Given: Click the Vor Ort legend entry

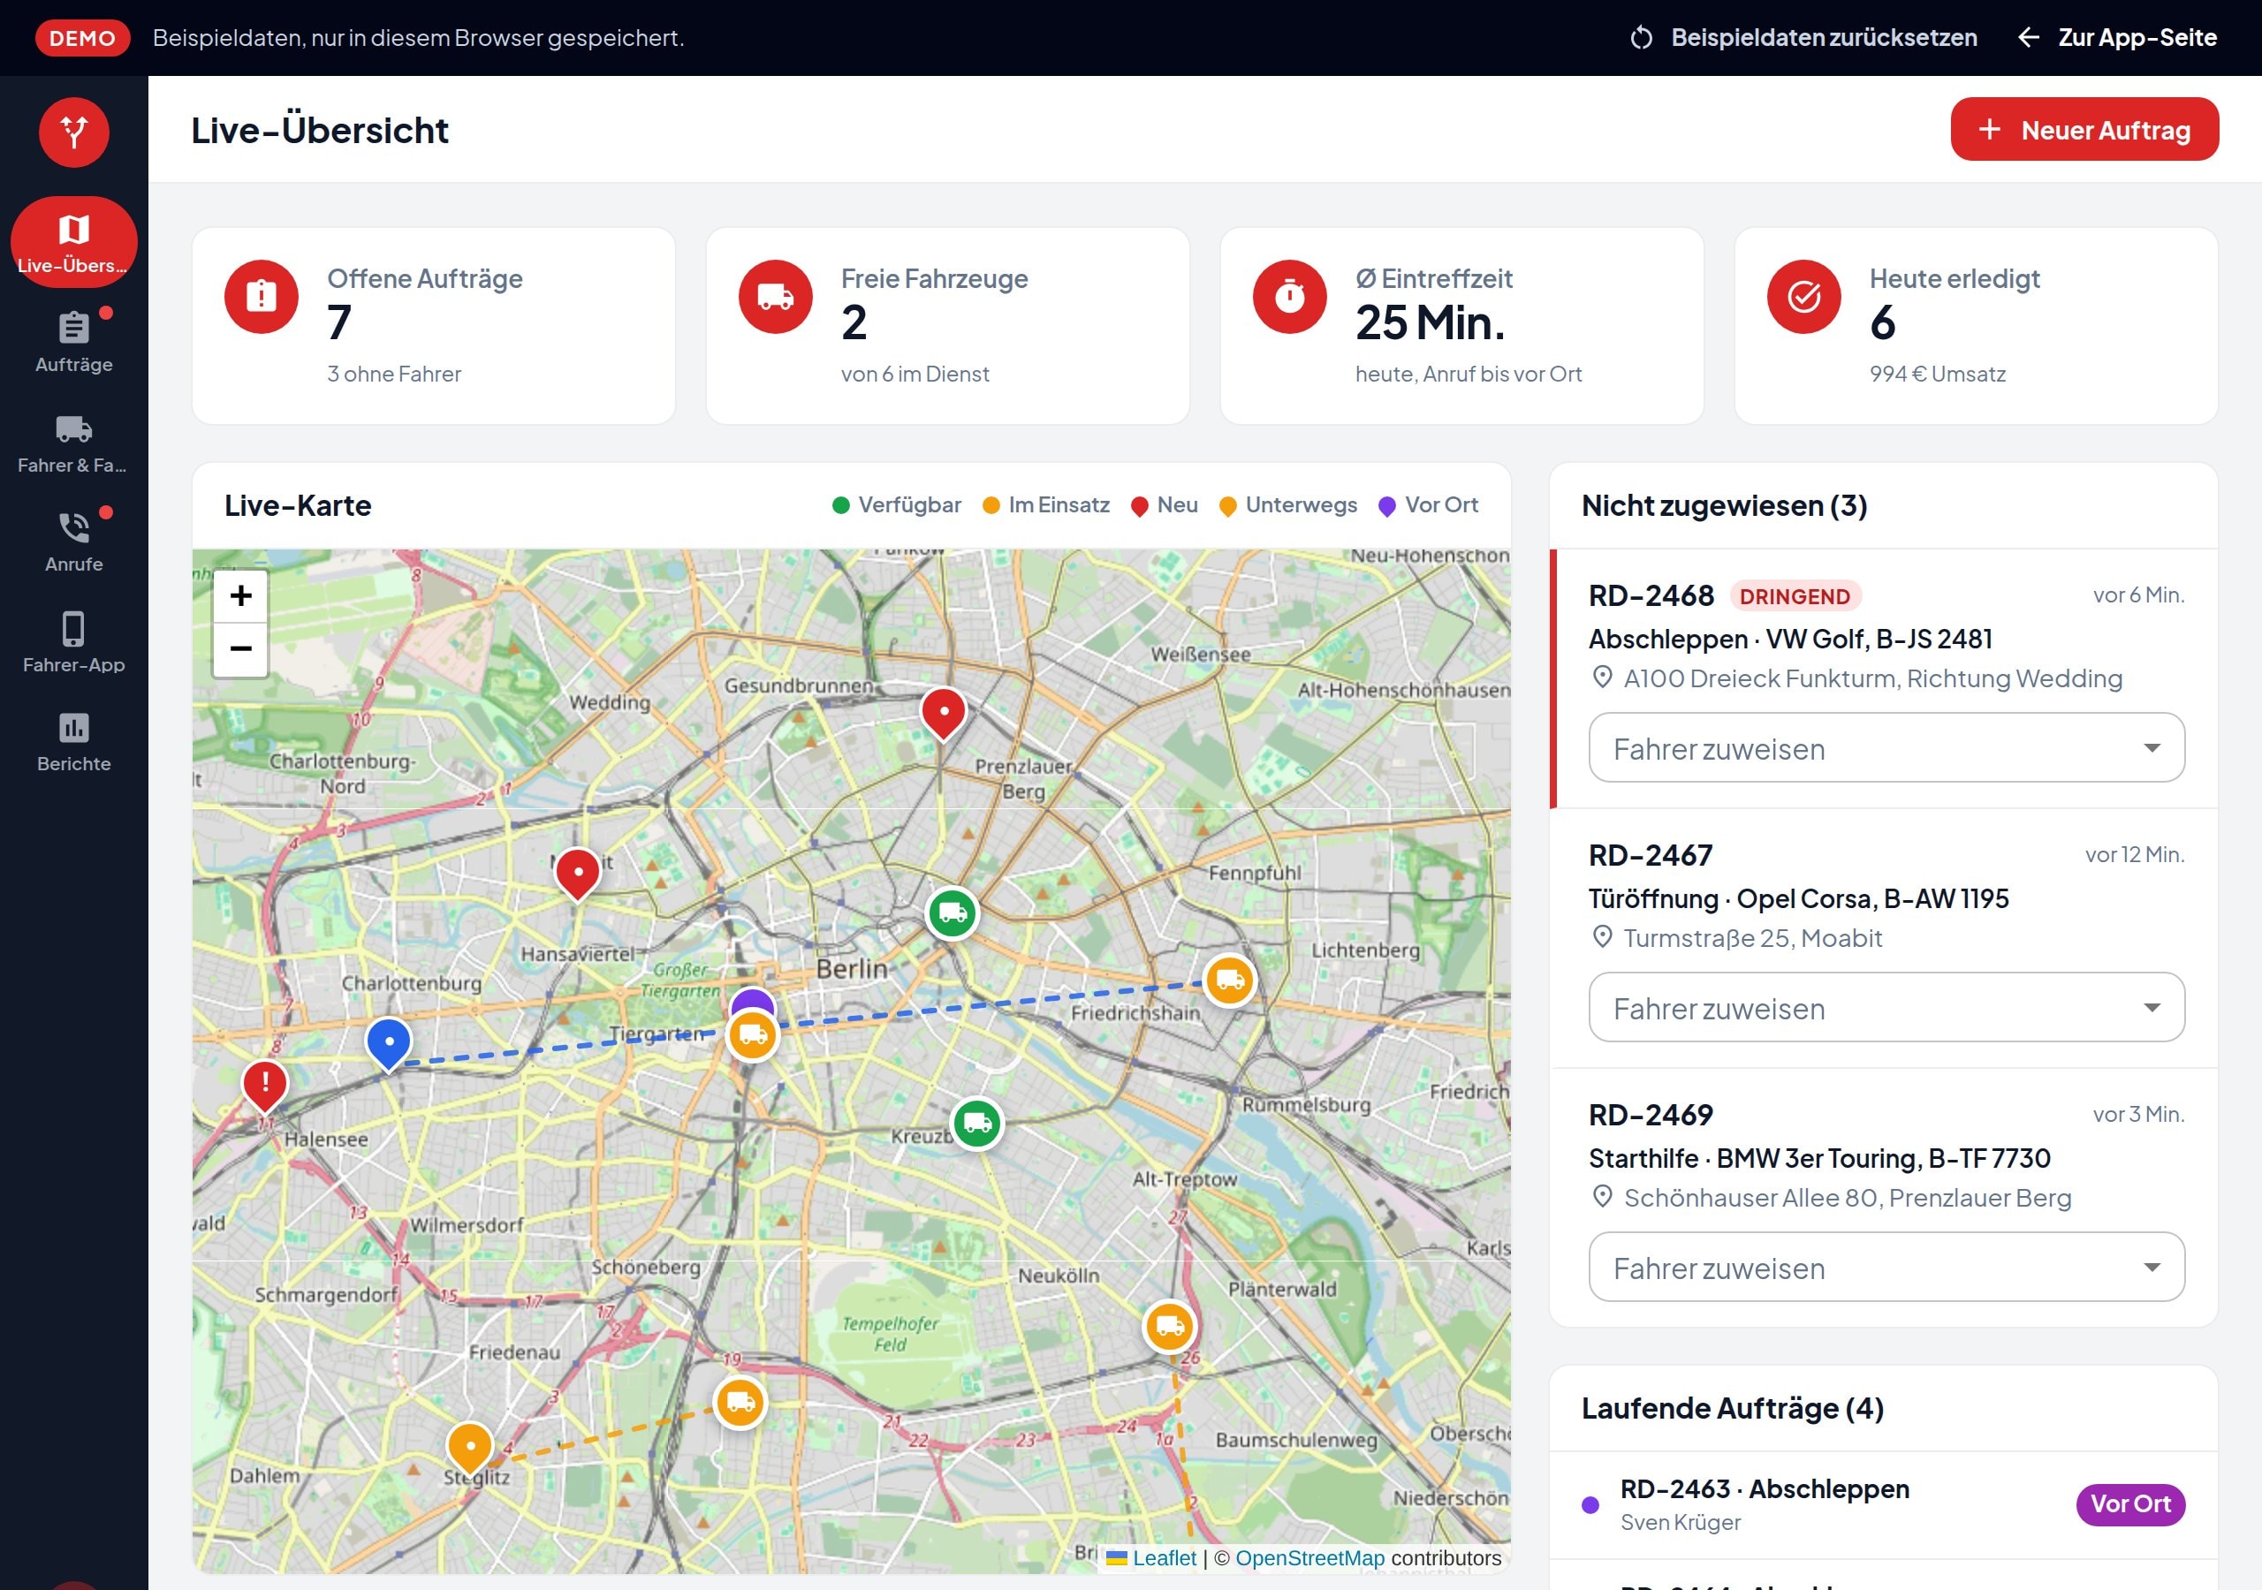Looking at the screenshot, I should click(x=1429, y=504).
